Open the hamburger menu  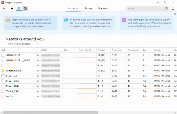coord(4,8)
